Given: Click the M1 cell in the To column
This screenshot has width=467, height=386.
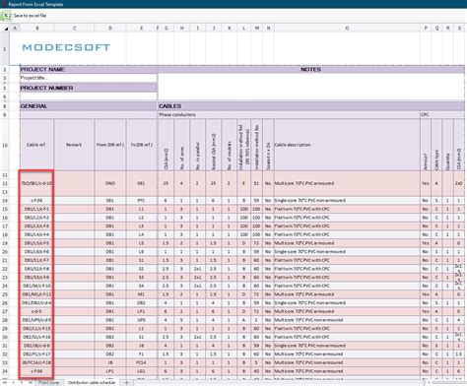Looking at the screenshot, I should point(142,294).
